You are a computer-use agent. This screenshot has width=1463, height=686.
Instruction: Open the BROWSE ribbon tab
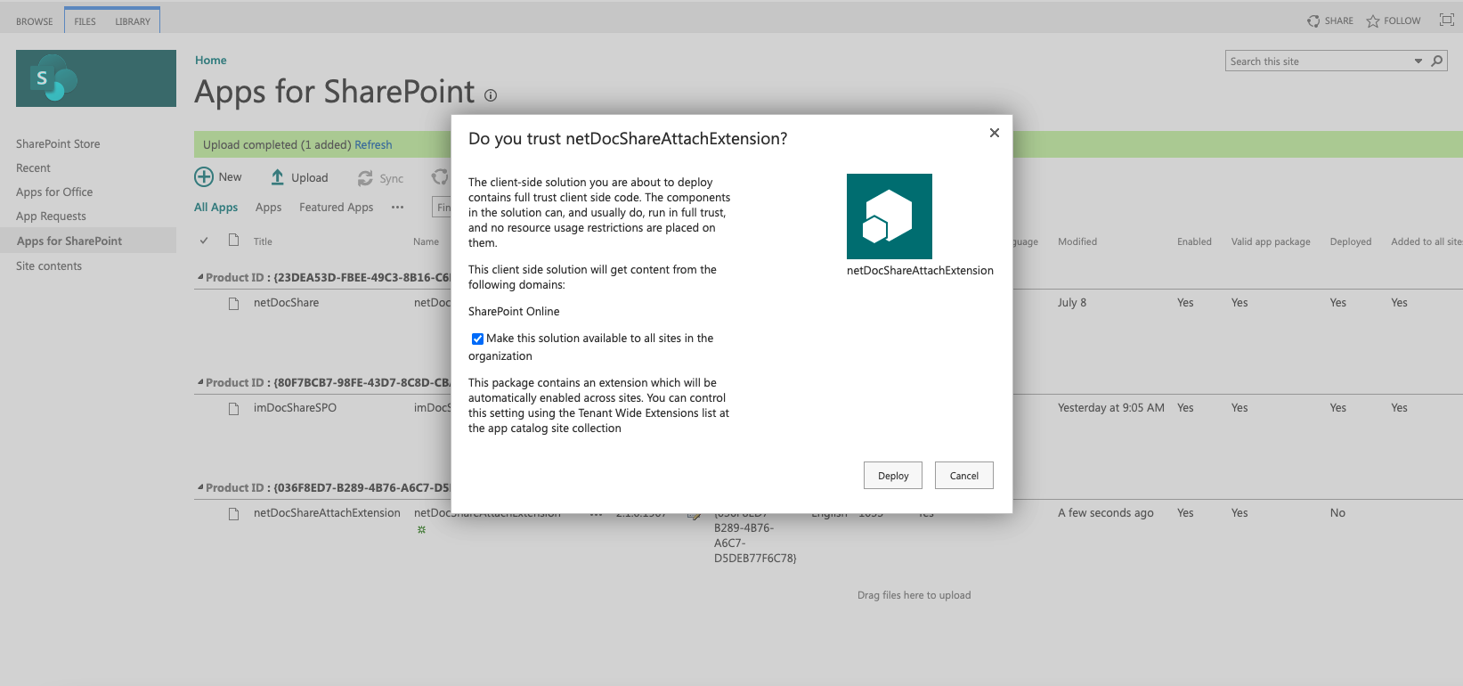(35, 21)
